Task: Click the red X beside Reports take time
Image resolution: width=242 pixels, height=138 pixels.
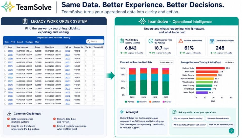Action: [54, 119]
